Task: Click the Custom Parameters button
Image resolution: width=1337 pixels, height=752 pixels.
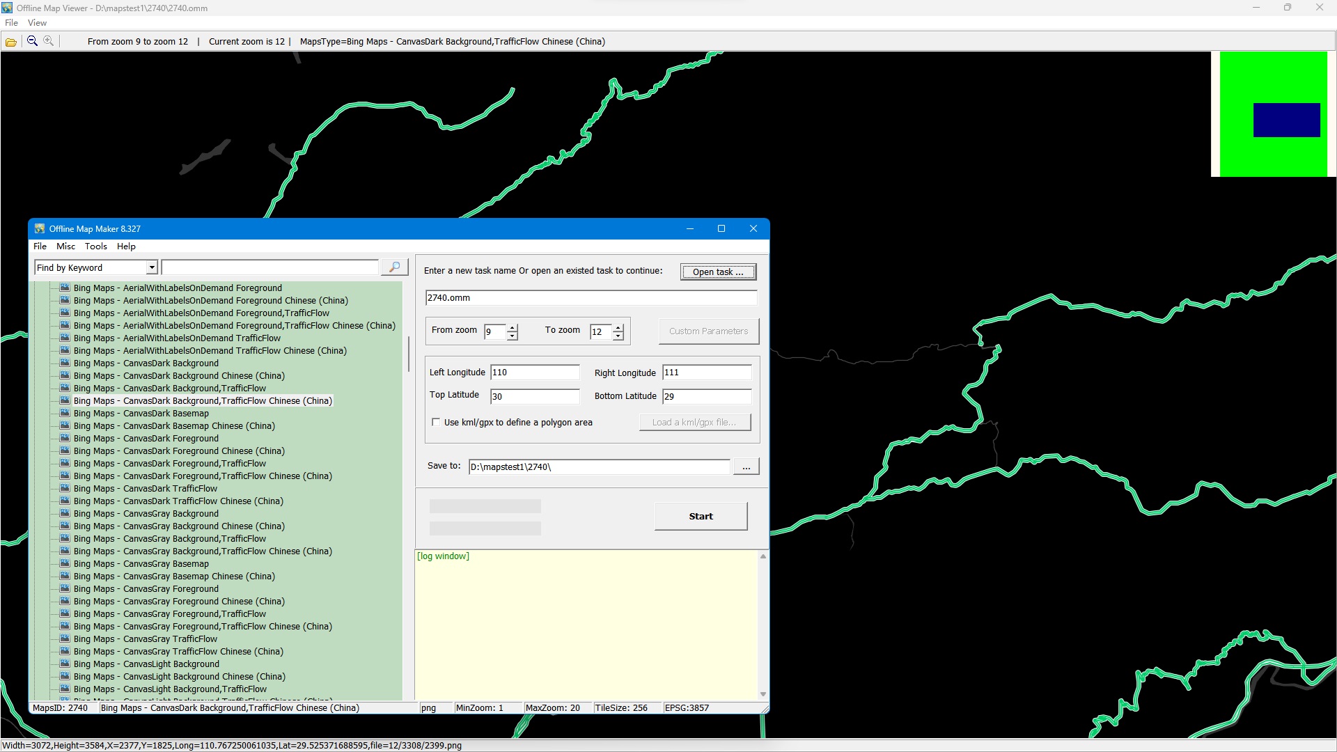Action: [x=709, y=331]
